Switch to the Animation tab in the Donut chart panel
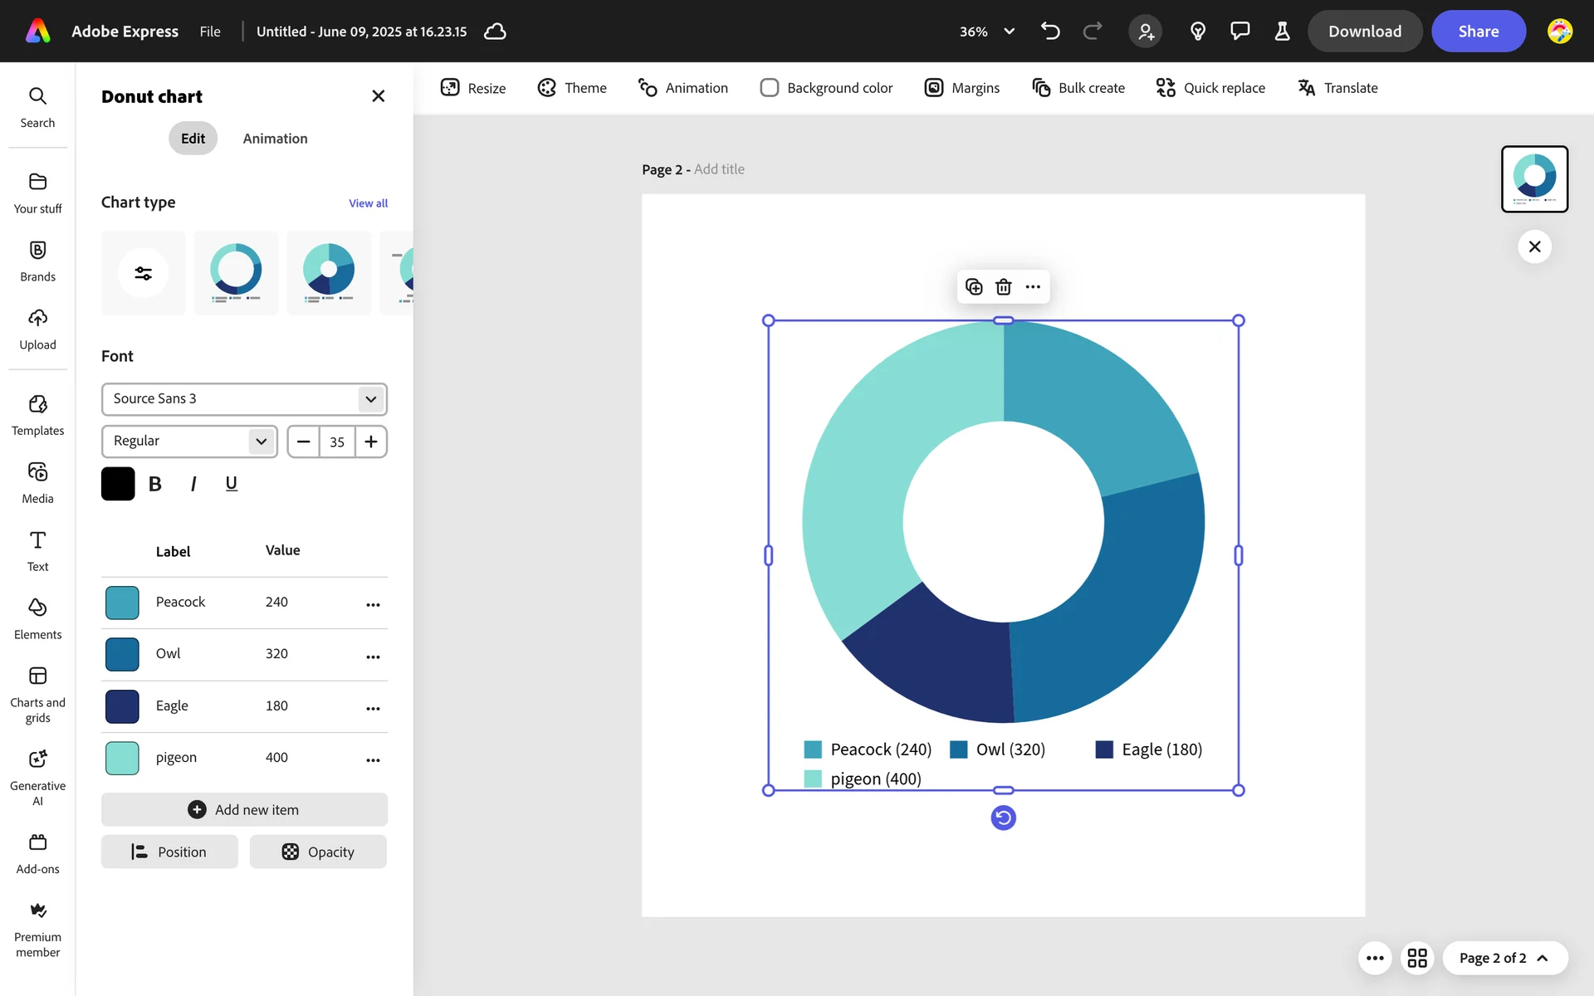This screenshot has width=1594, height=996. point(275,139)
